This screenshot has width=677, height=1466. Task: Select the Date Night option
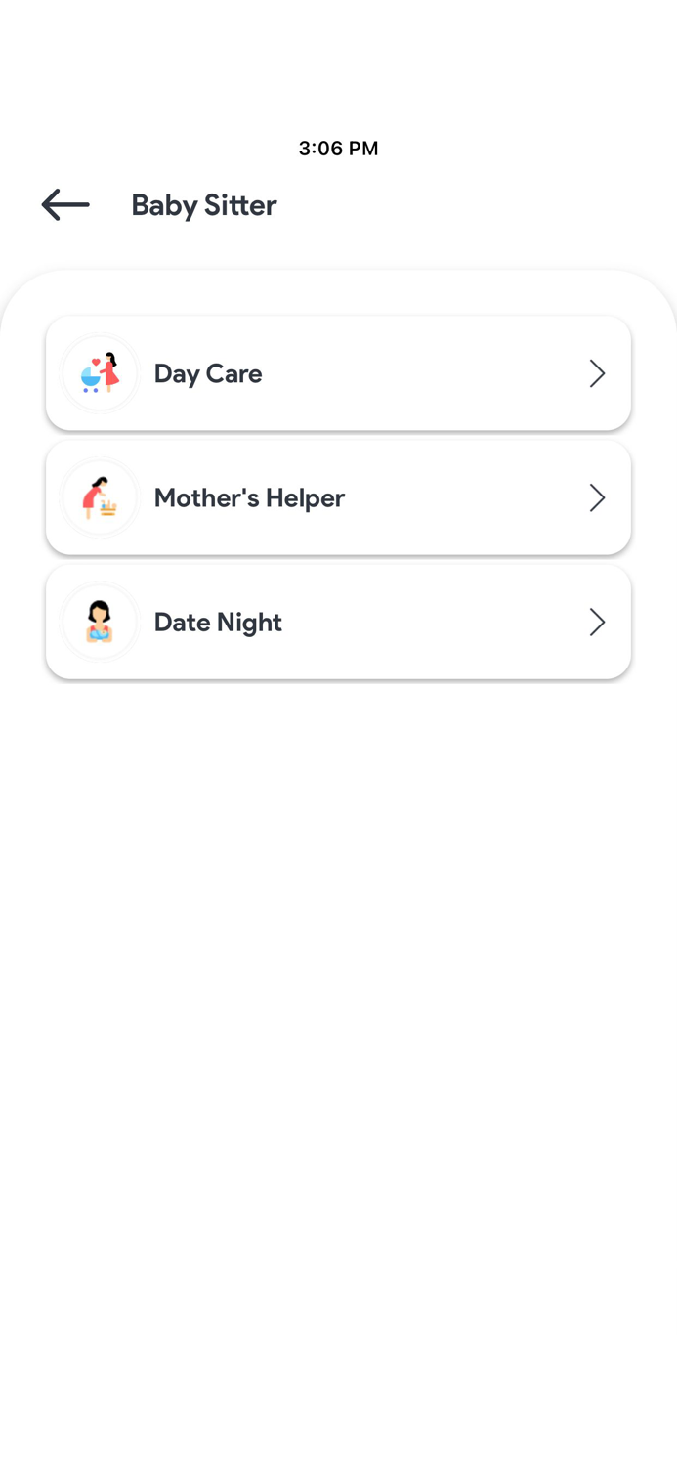[x=338, y=622]
